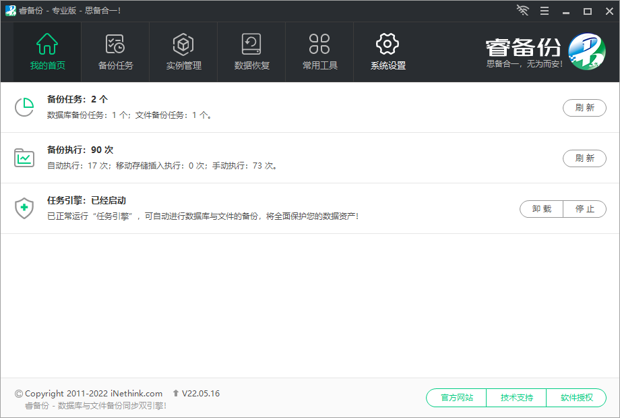Open the 实例管理 tab

coord(183,52)
